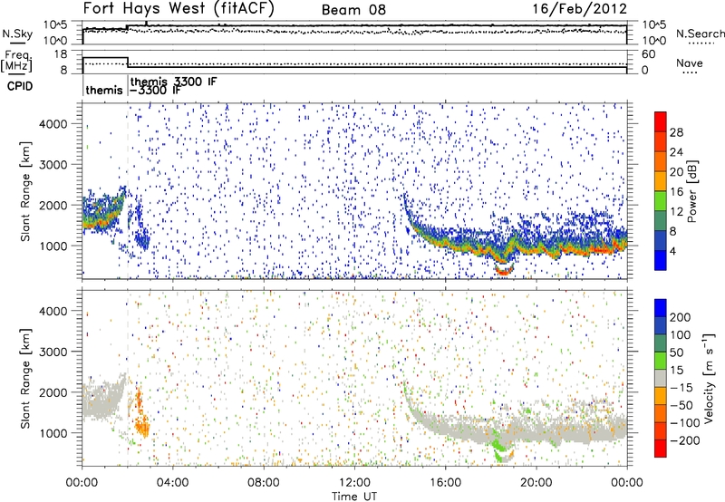The image size is (725, 502).
Task: Select the dark blue top velocity colorbar segment
Action: coord(661,308)
